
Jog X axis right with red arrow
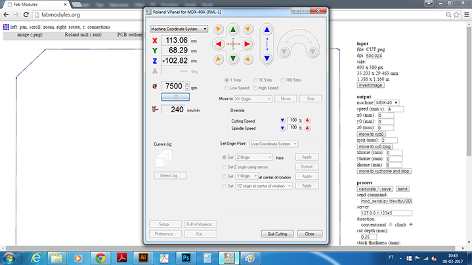[247, 44]
